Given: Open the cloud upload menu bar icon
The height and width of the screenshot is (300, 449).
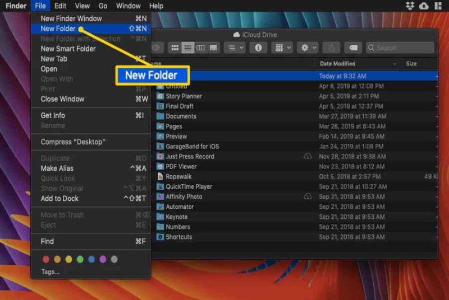Looking at the screenshot, I should (424, 6).
